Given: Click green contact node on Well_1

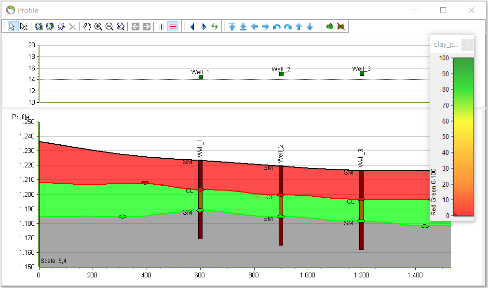Looking at the screenshot, I should [200, 210].
